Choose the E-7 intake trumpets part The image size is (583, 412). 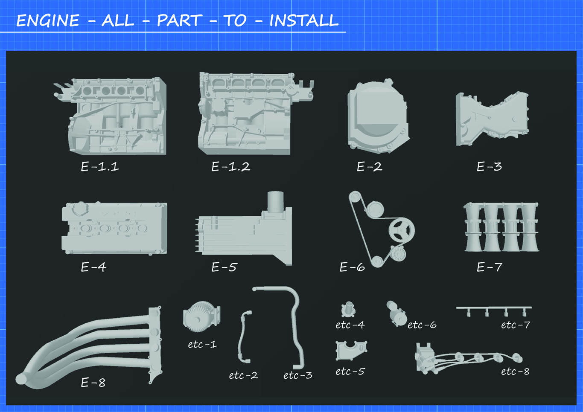click(x=501, y=227)
